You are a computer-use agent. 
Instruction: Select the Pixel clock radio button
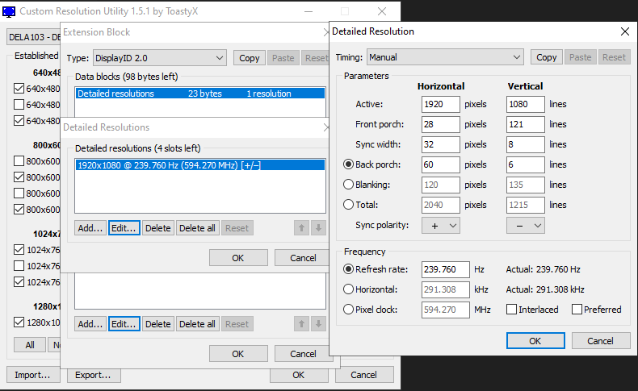[x=348, y=310]
